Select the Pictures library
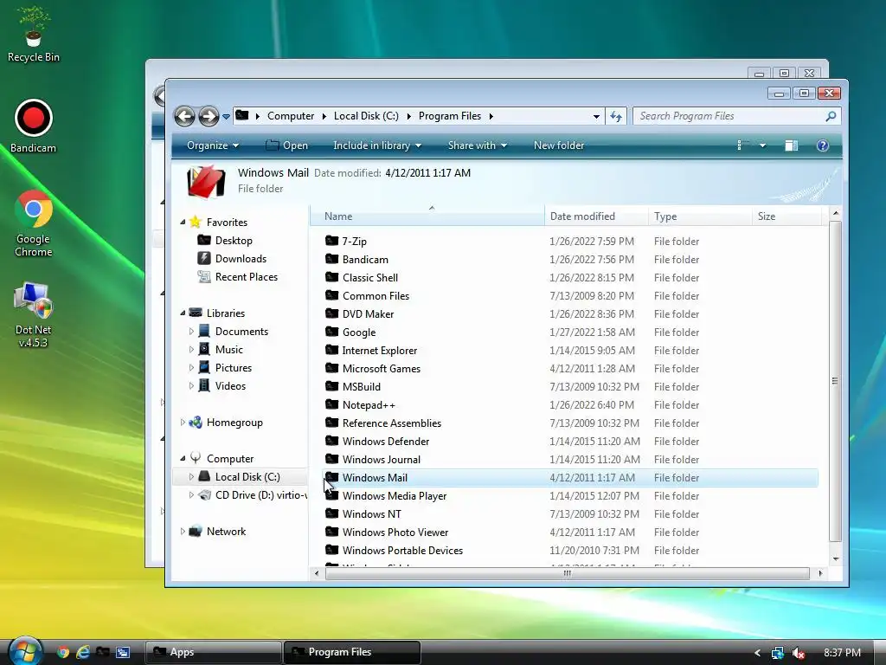Image resolution: width=886 pixels, height=665 pixels. 225,367
